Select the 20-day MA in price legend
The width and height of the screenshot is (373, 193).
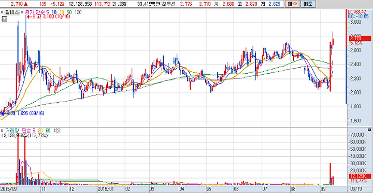[x=62, y=12]
